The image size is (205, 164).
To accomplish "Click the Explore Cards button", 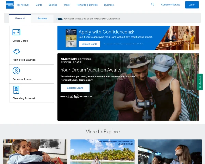I will (x=89, y=44).
